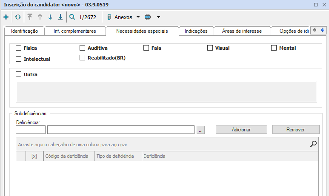
Task: Tick the Reabilitado(BR) checkbox
Action: point(83,58)
